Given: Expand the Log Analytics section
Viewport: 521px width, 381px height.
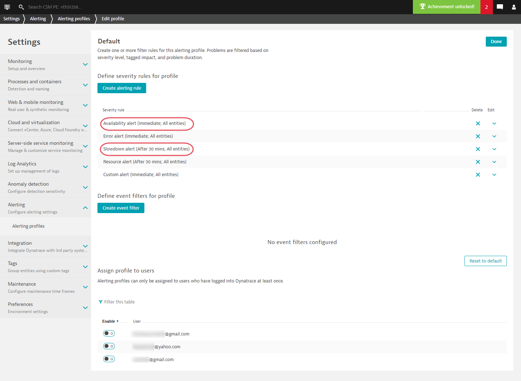Looking at the screenshot, I should point(85,167).
